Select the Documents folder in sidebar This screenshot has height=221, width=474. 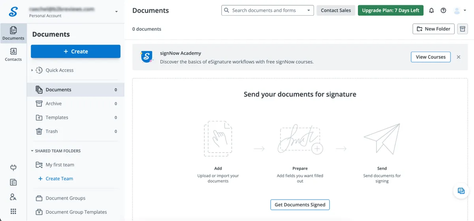coord(75,90)
